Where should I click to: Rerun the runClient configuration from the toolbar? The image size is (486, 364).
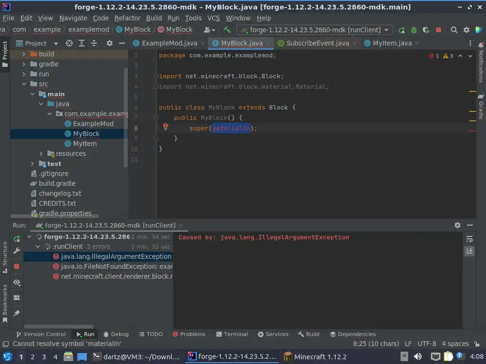point(402,30)
